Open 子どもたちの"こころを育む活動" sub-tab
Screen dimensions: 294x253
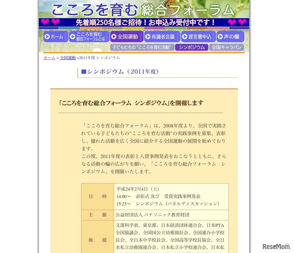(142, 47)
